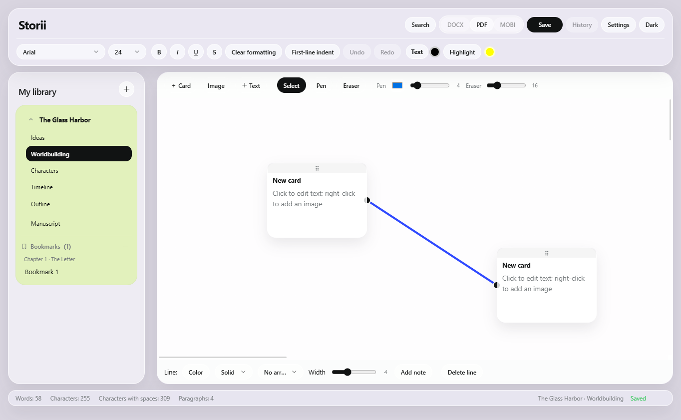Click the Saved status indicator

click(638, 399)
